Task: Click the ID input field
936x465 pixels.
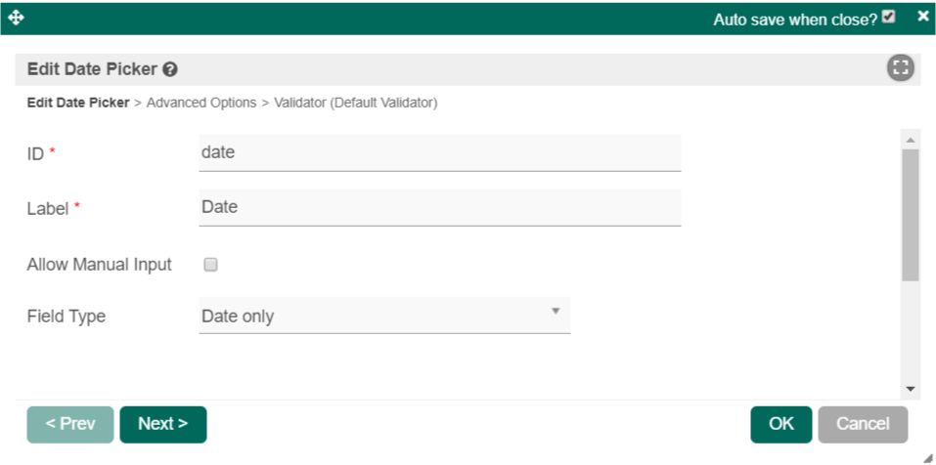Action: 439,152
